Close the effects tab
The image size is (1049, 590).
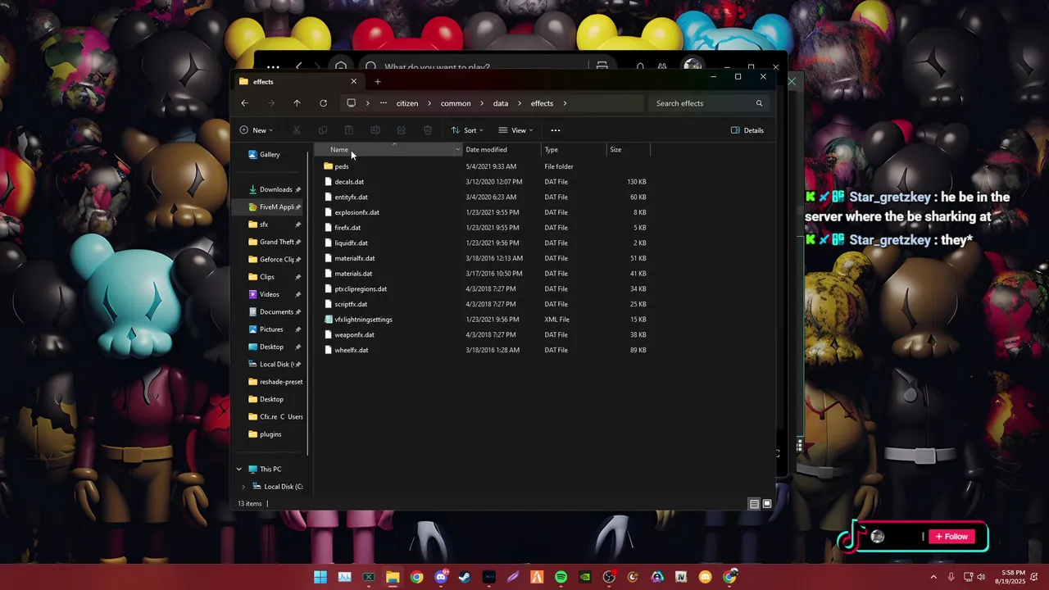tap(353, 81)
